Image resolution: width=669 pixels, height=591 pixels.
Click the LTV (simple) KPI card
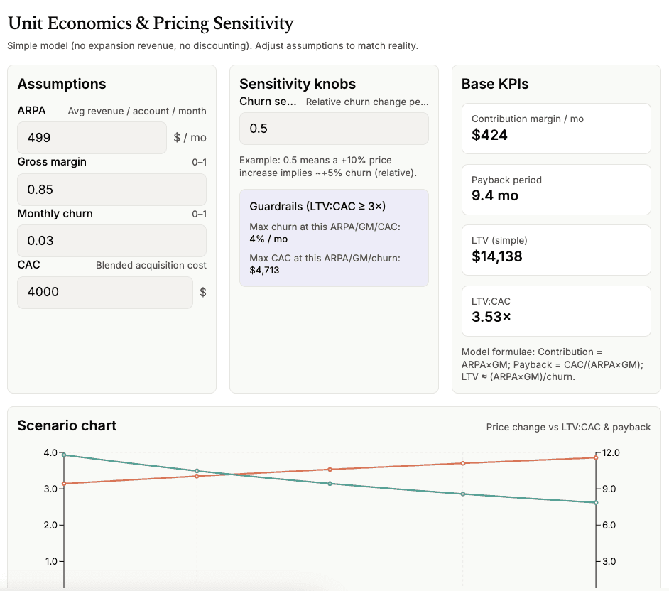coord(556,249)
